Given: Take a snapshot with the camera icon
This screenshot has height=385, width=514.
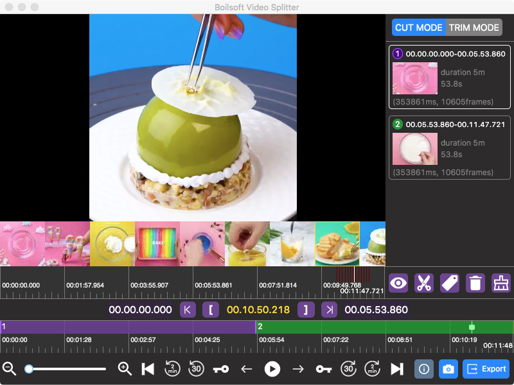Looking at the screenshot, I should tap(448, 369).
